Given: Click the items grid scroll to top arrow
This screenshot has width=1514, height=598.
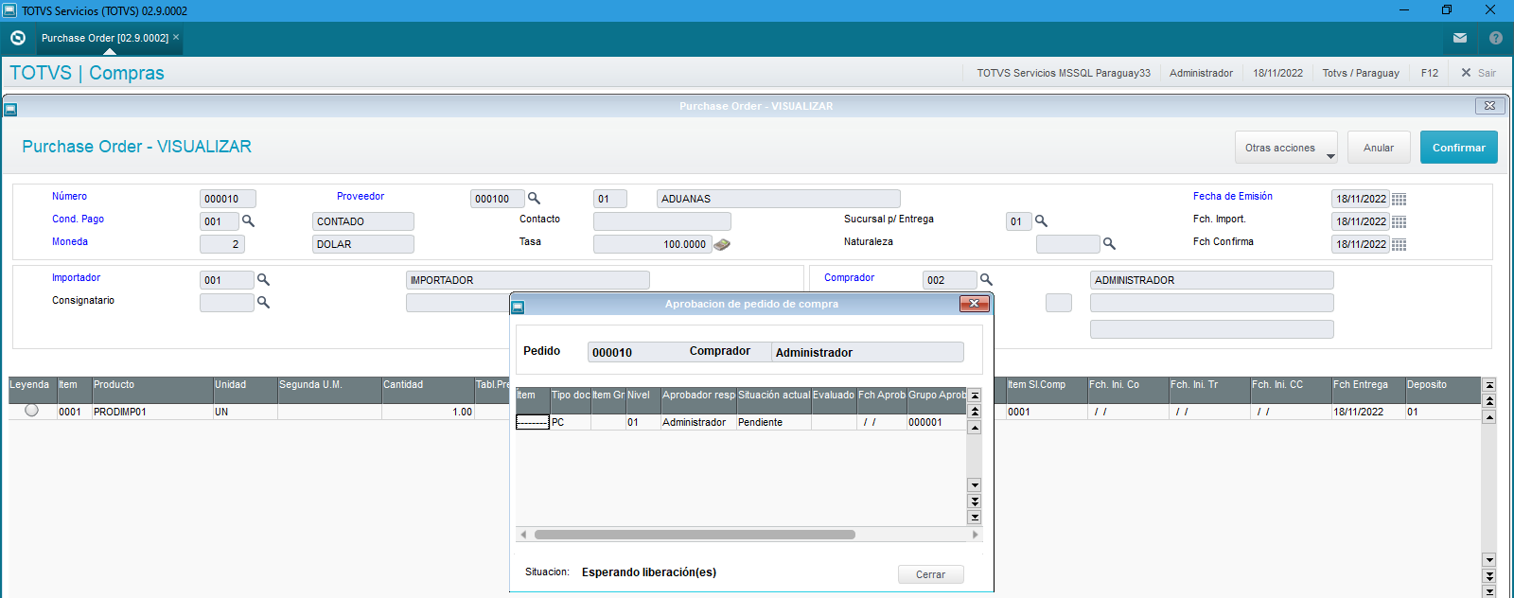Looking at the screenshot, I should (1489, 385).
